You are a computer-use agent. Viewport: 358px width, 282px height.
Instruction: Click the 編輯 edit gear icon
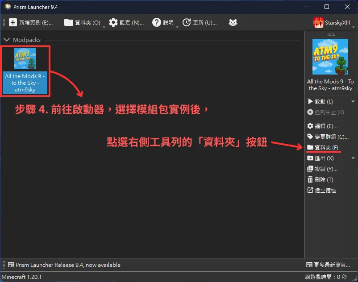(x=311, y=126)
